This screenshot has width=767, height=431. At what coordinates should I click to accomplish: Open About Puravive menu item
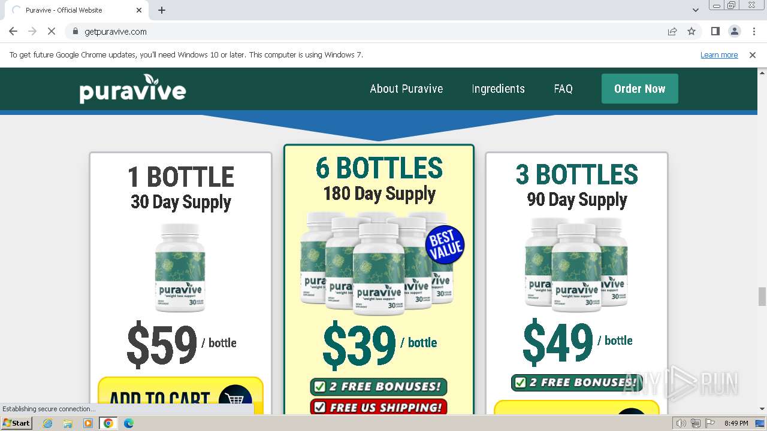[406, 89]
